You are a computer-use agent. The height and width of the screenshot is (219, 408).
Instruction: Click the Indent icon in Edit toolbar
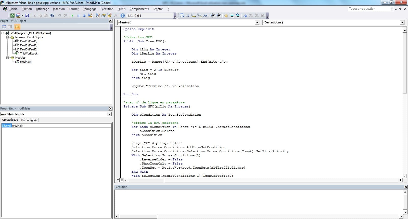point(213,16)
